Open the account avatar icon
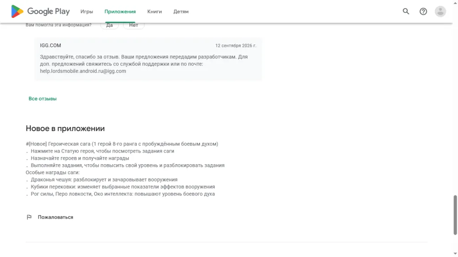 point(440,11)
